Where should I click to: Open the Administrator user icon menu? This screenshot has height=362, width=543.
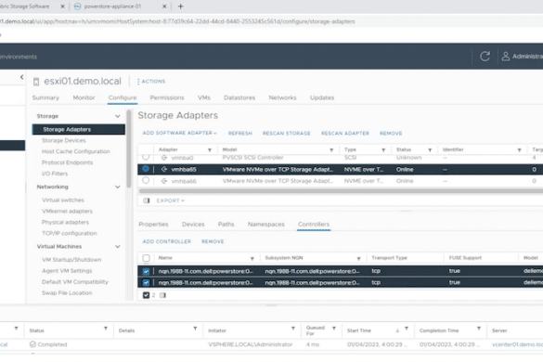tap(506, 57)
